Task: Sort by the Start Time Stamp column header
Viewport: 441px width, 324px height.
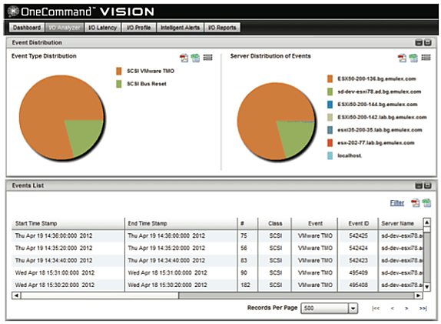Action: pos(68,223)
